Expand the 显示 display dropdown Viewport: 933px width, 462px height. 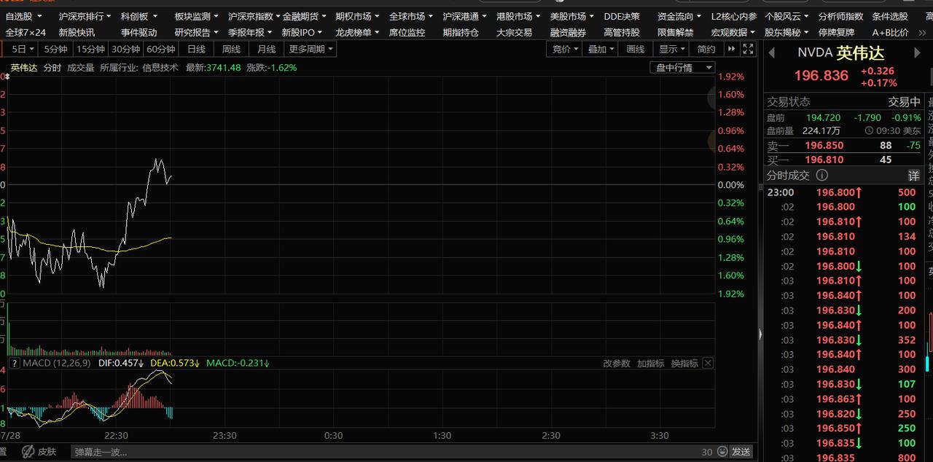tap(672, 49)
